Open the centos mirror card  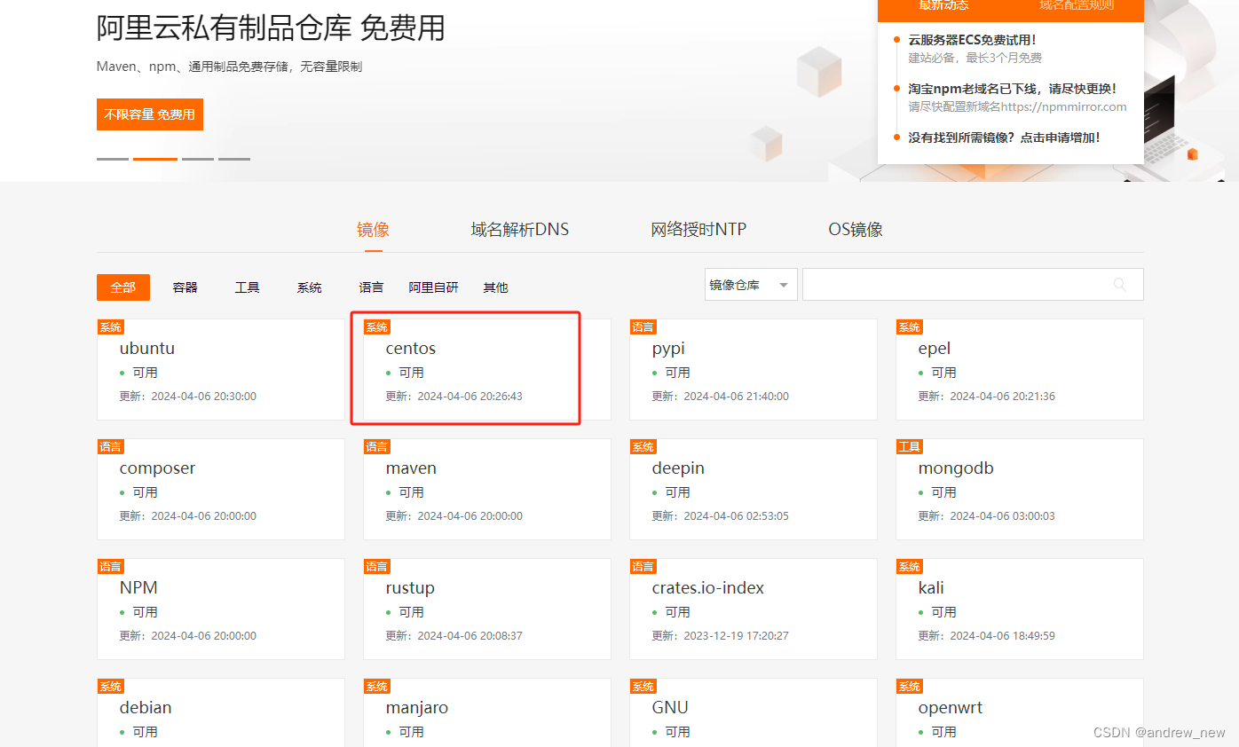coord(487,369)
